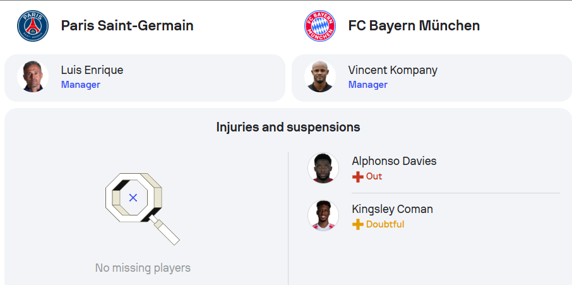
Task: Open the Kingsley Coman player name
Action: pyautogui.click(x=392, y=209)
